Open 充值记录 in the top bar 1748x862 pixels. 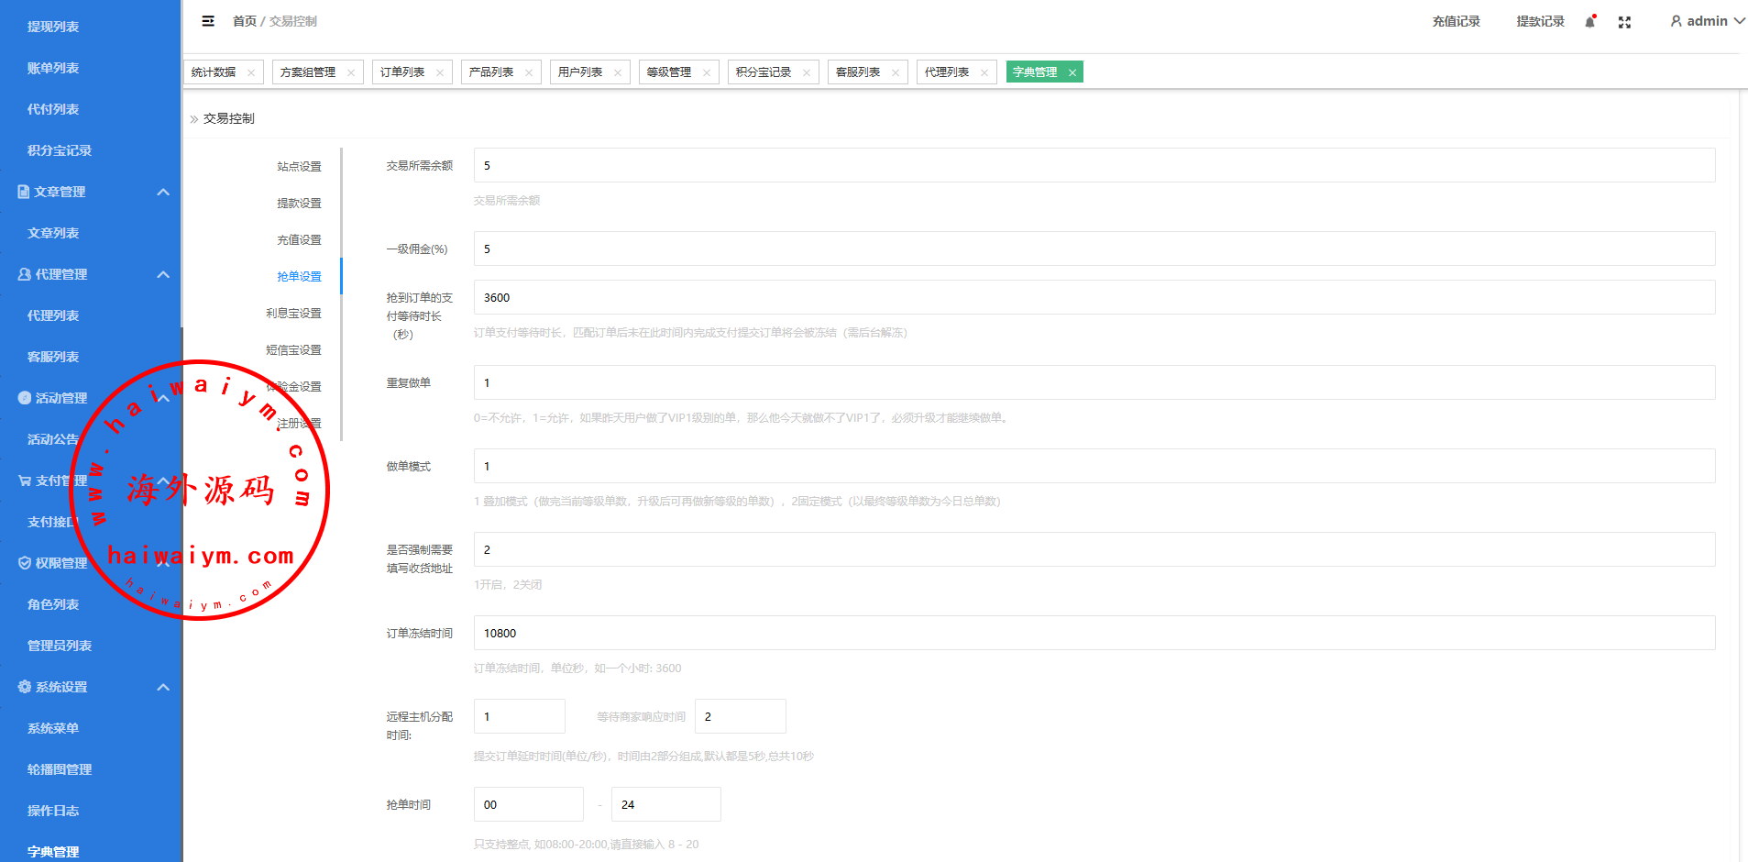pyautogui.click(x=1456, y=21)
